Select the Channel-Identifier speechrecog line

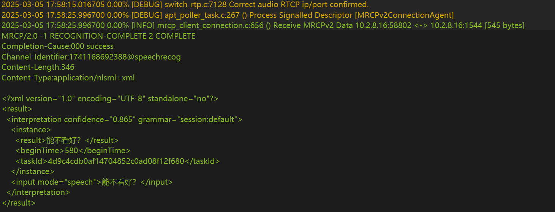coord(91,57)
